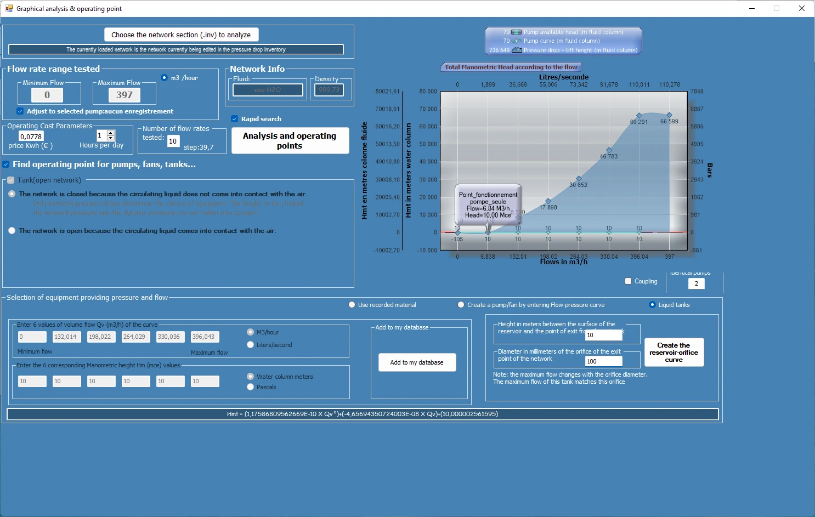Choose Create a pump/fan by entering Flow-pressure curve
This screenshot has height=517, width=815.
[461, 305]
